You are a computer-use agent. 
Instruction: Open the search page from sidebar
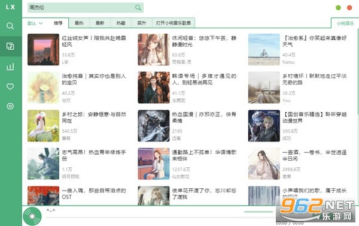tap(10, 26)
